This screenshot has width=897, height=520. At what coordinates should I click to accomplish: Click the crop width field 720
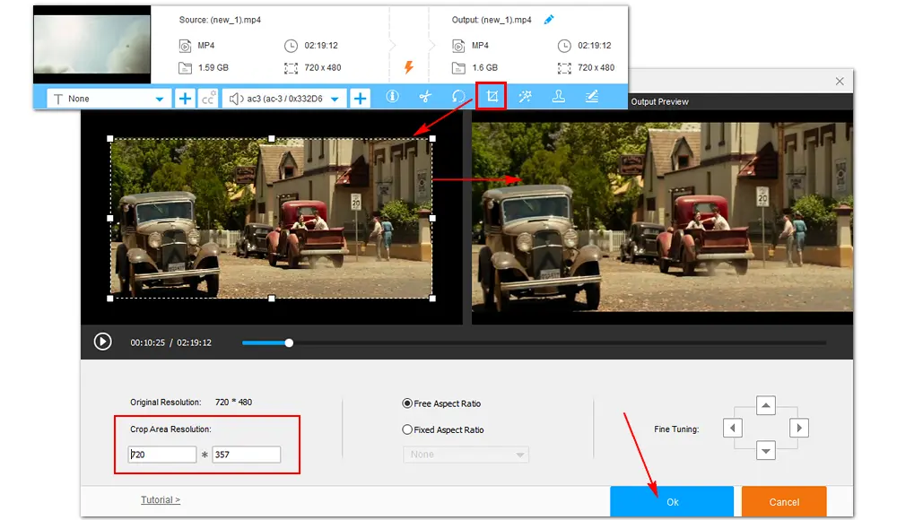pyautogui.click(x=161, y=455)
